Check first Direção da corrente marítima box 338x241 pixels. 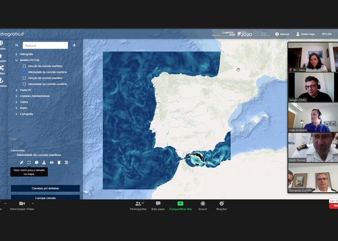point(25,66)
